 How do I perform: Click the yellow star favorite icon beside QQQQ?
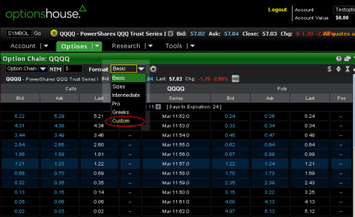tap(54, 33)
